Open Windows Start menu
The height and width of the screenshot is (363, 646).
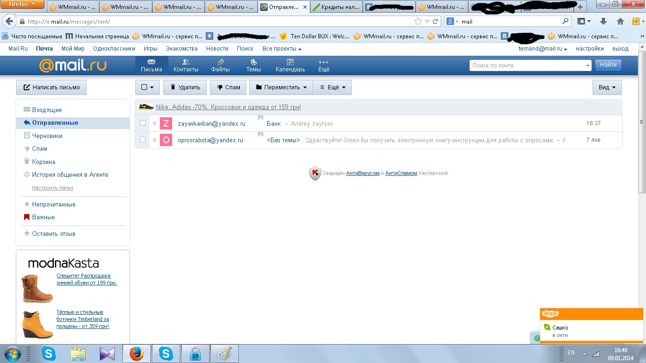pyautogui.click(x=12, y=353)
